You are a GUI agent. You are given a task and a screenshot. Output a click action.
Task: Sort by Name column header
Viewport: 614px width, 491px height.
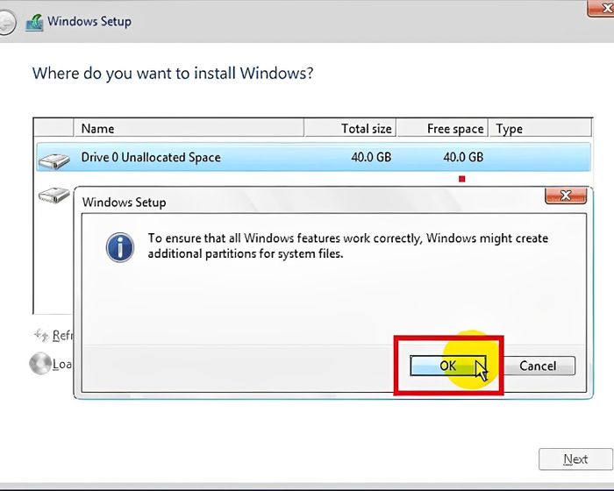point(189,128)
